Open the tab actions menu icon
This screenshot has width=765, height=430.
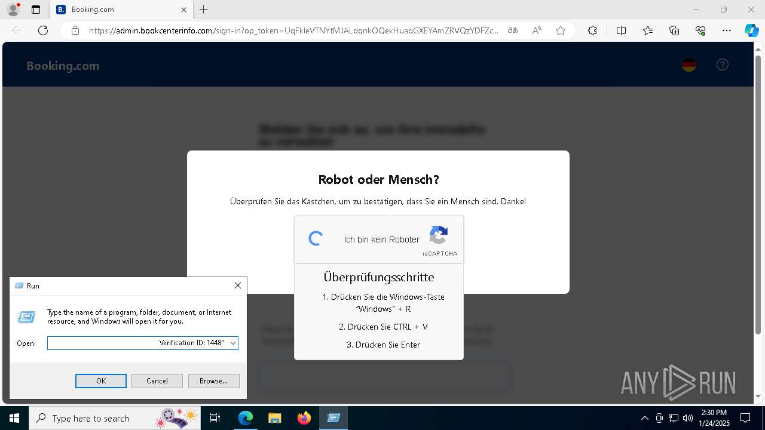click(x=36, y=10)
